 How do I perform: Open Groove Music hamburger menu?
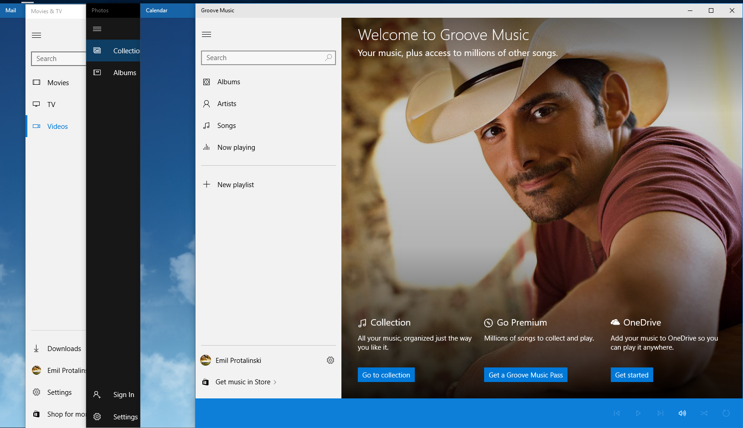[206, 35]
